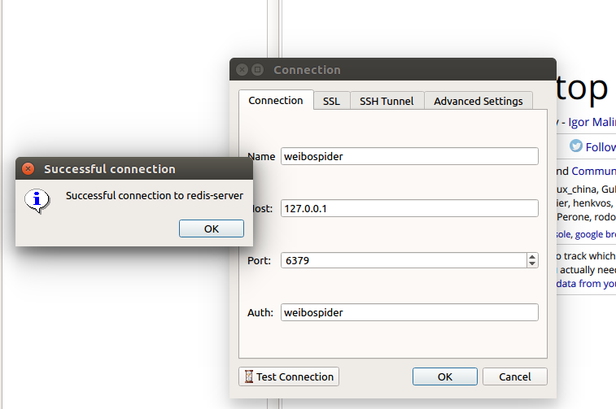This screenshot has height=409, width=616.
Task: Click the Test Connection button
Action: pyautogui.click(x=289, y=376)
